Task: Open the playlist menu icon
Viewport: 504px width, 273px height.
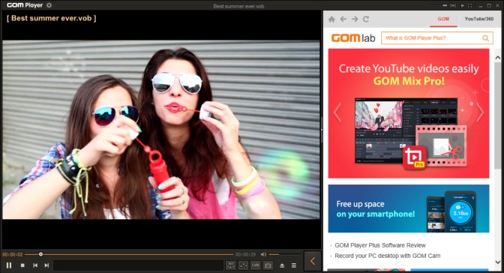Action: pyautogui.click(x=294, y=265)
